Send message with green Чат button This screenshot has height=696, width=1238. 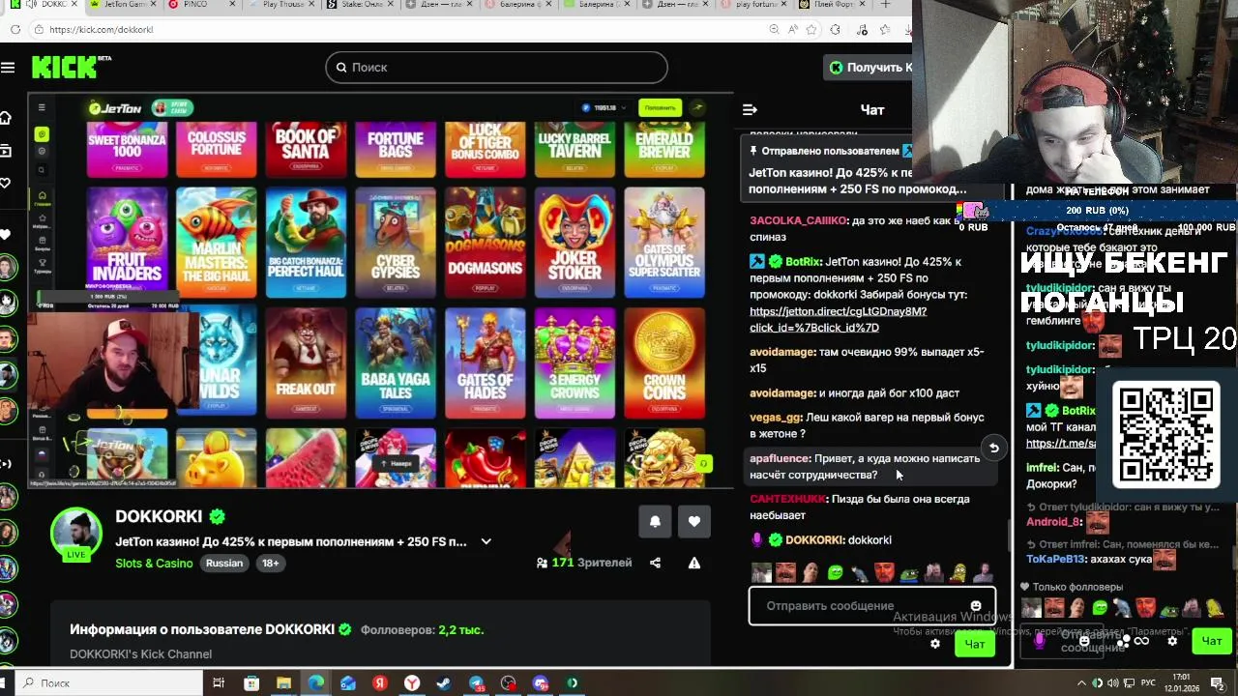click(x=974, y=644)
